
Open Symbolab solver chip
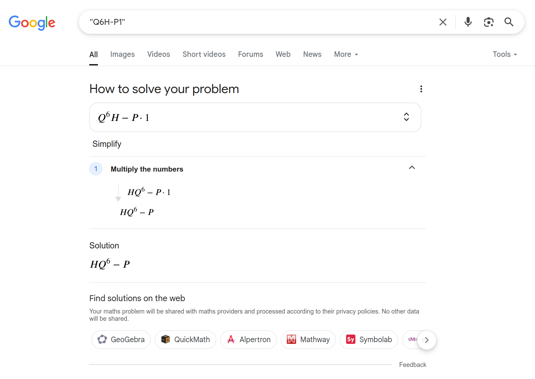[x=369, y=340]
